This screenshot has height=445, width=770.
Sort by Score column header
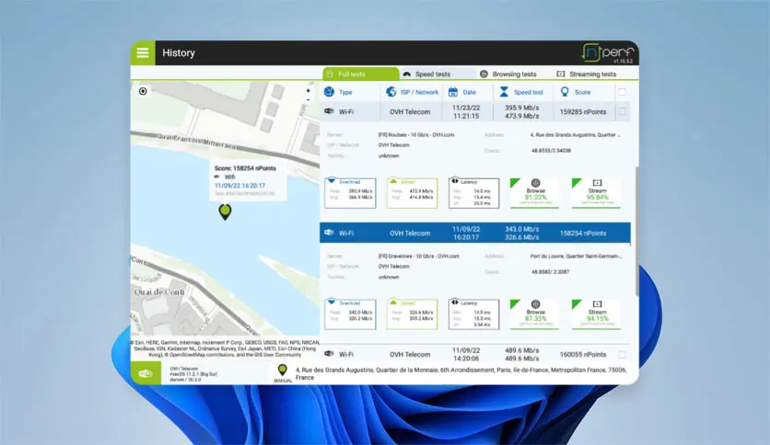pos(583,92)
